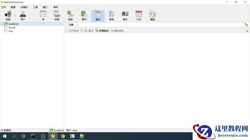250x140 pixels.
Task: Open the gear-shaped app on taskbar
Action: (x=43, y=136)
